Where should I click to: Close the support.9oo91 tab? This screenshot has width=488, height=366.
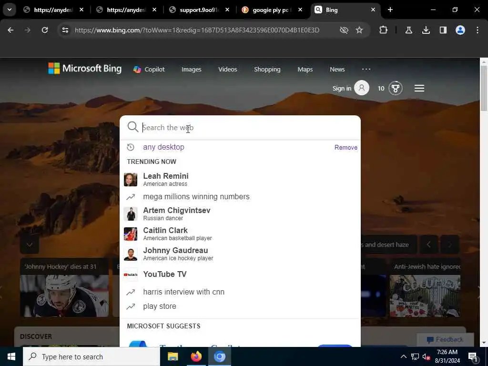[227, 10]
